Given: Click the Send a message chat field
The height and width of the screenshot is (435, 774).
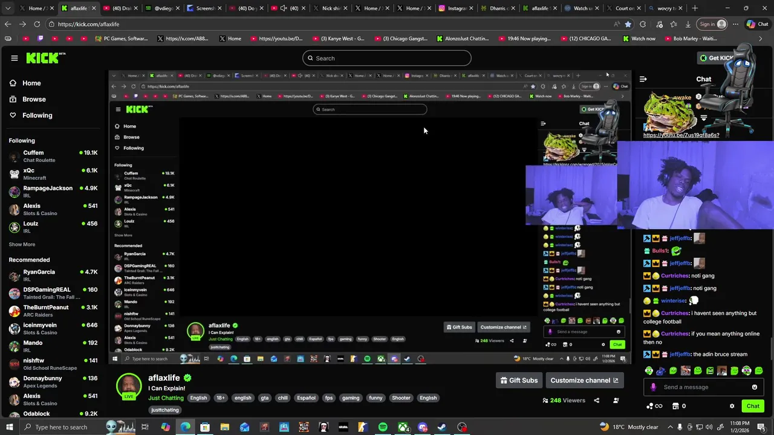Looking at the screenshot, I should [704, 387].
